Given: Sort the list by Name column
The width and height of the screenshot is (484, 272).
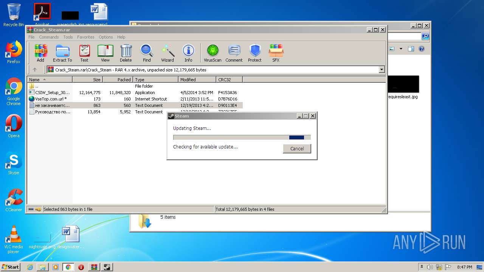Looking at the screenshot, I should point(50,80).
